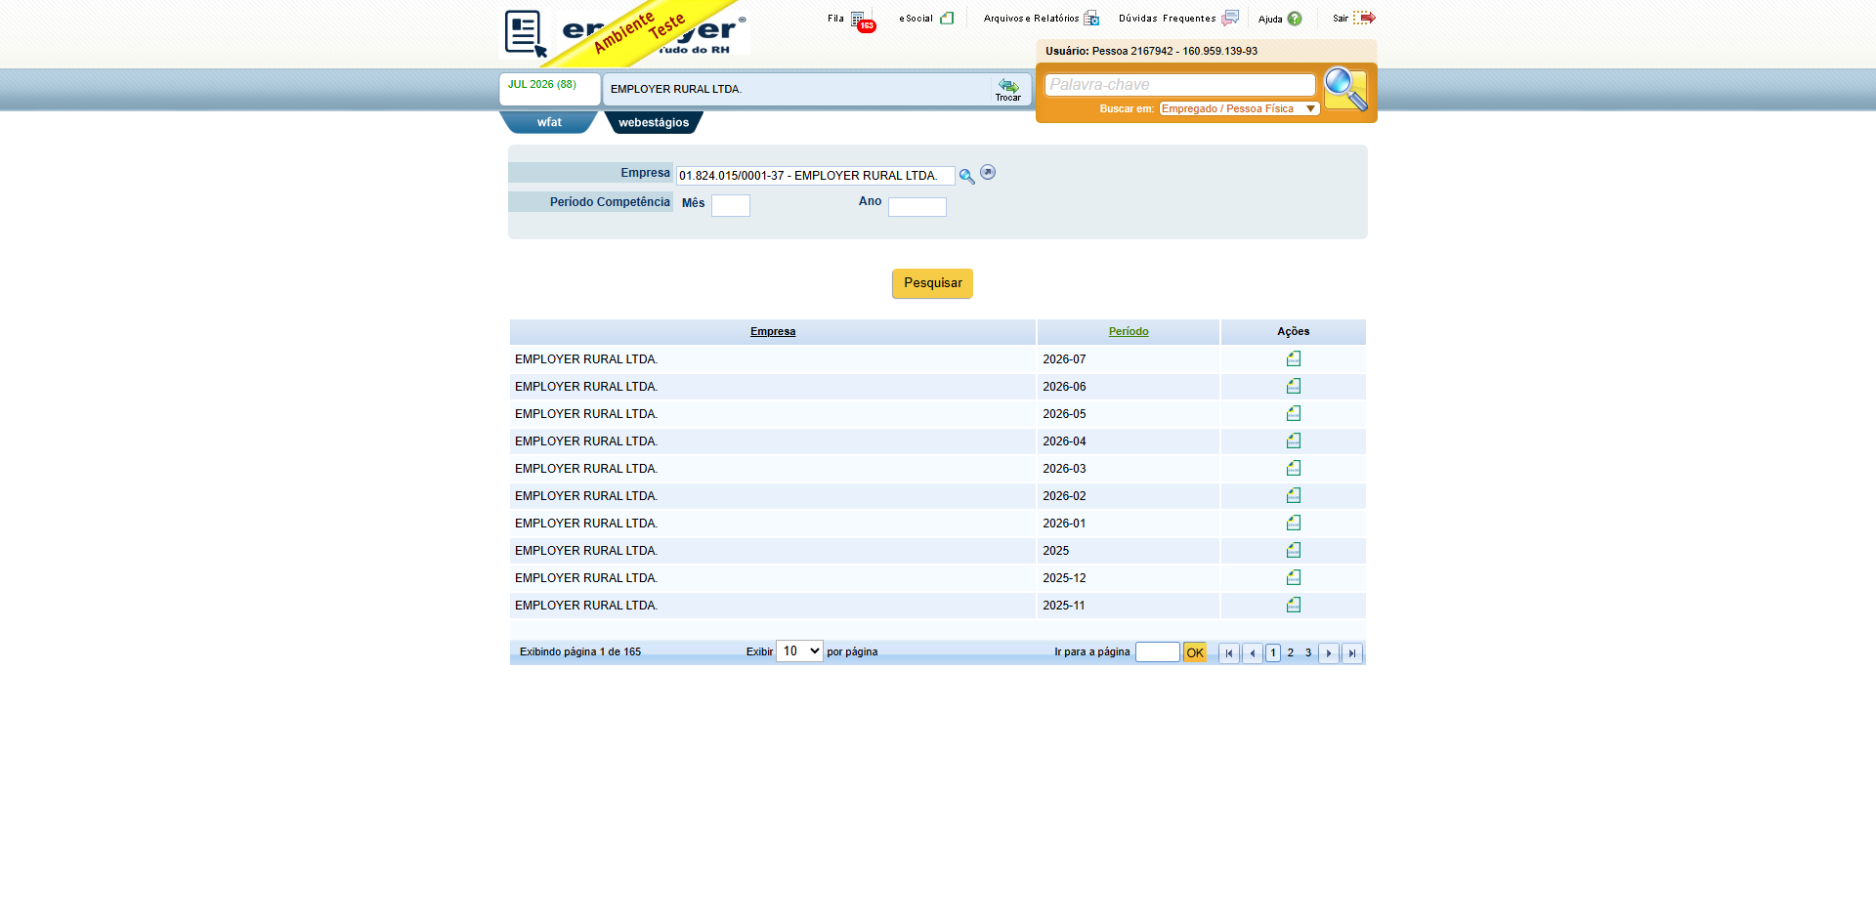
Task: Focus the Ano input field
Action: 917,207
